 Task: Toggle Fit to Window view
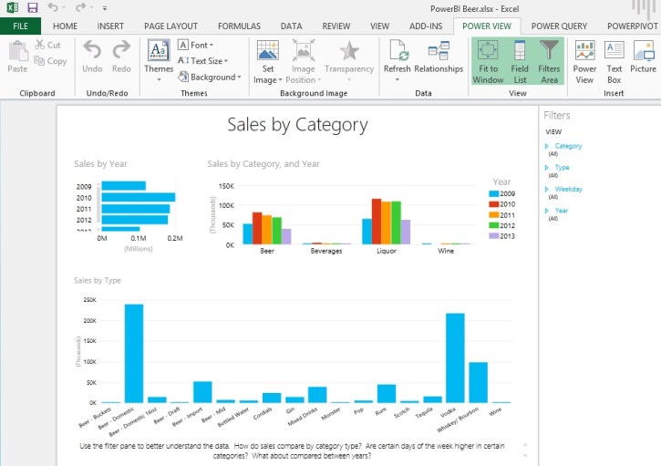(488, 61)
